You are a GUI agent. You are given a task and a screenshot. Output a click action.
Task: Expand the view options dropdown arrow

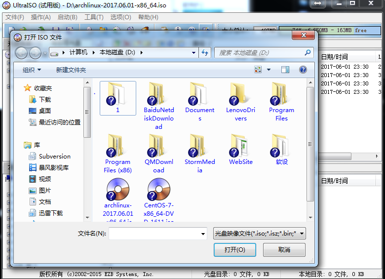(269, 70)
